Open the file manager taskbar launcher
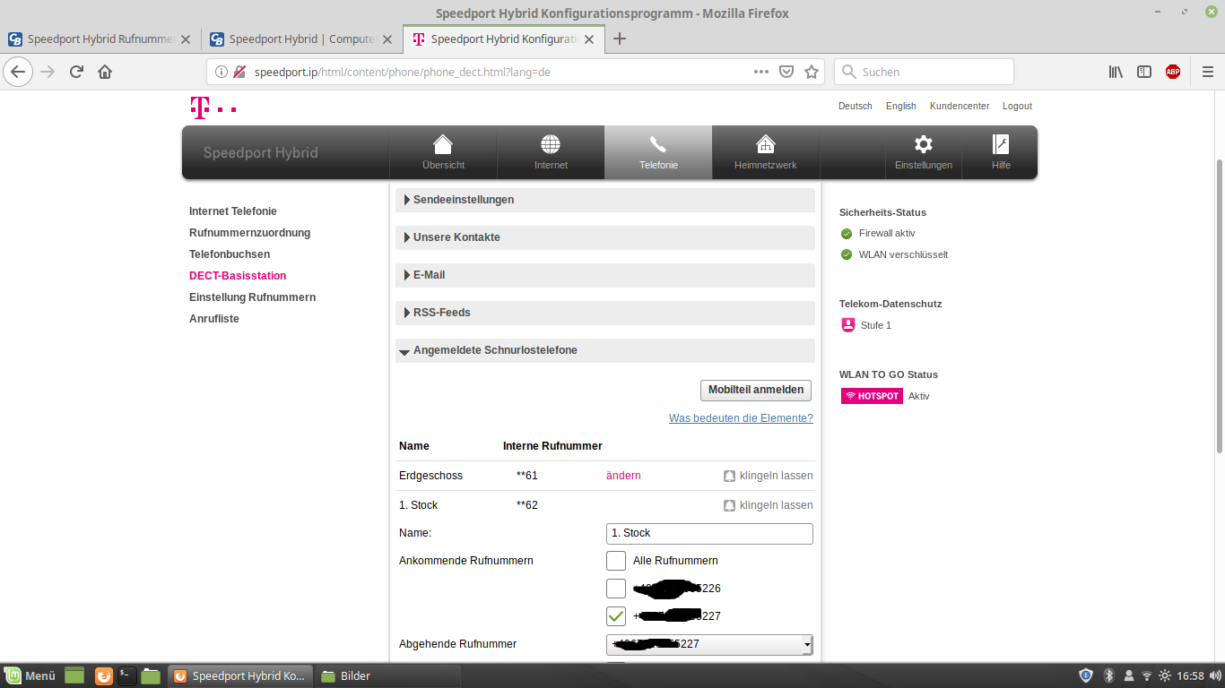1225x688 pixels. pyautogui.click(x=151, y=675)
